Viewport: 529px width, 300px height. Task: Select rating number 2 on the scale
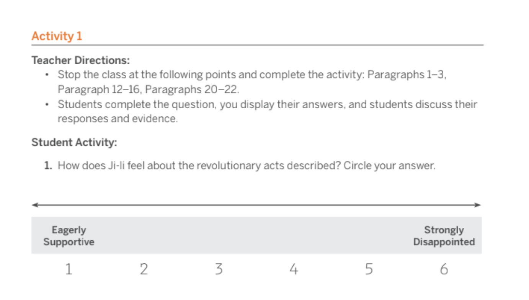coord(144,270)
